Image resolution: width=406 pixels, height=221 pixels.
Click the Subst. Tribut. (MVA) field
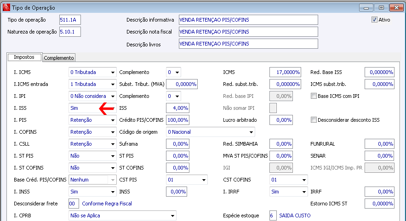point(182,84)
